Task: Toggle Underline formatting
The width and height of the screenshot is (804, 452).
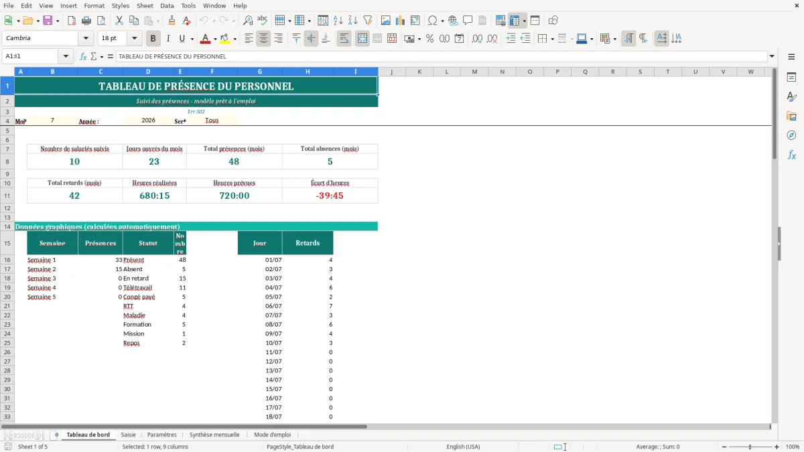Action: (x=182, y=39)
